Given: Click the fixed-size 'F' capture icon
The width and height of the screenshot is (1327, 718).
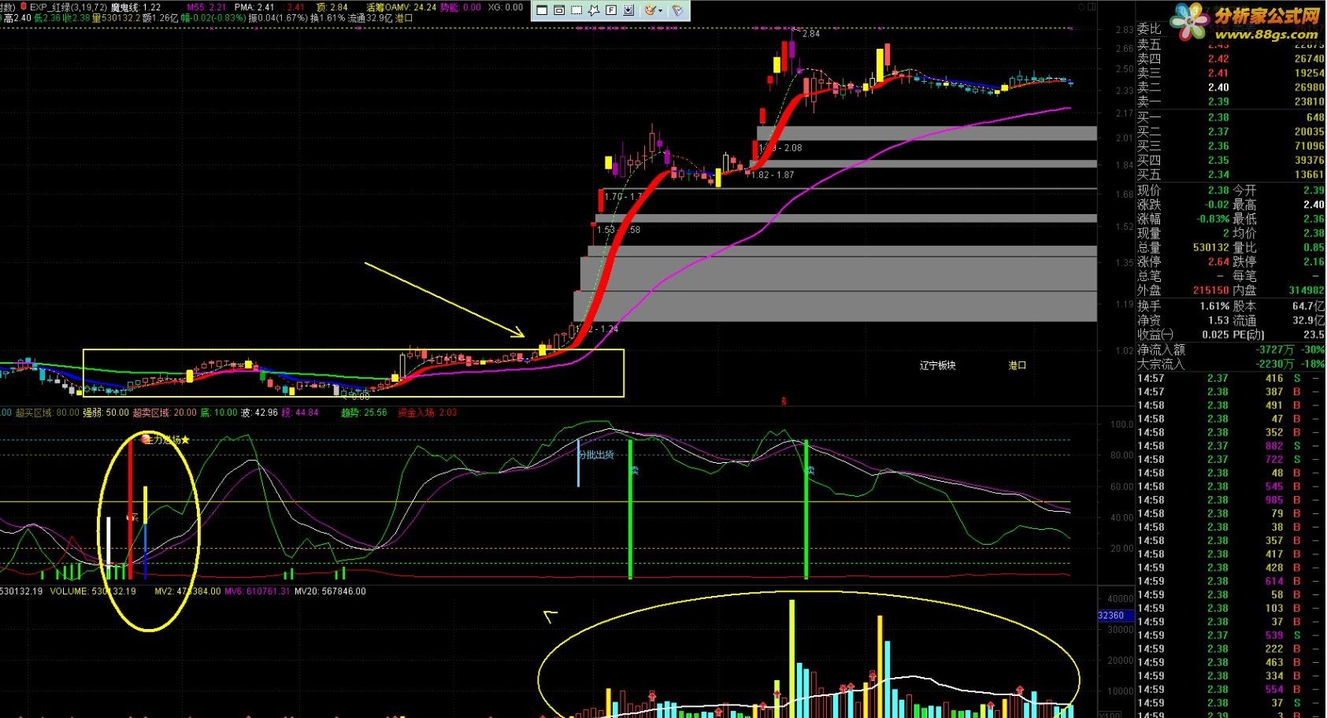Looking at the screenshot, I should [x=611, y=10].
